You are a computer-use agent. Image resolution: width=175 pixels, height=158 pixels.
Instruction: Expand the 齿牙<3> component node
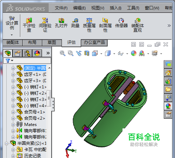(13, 81)
